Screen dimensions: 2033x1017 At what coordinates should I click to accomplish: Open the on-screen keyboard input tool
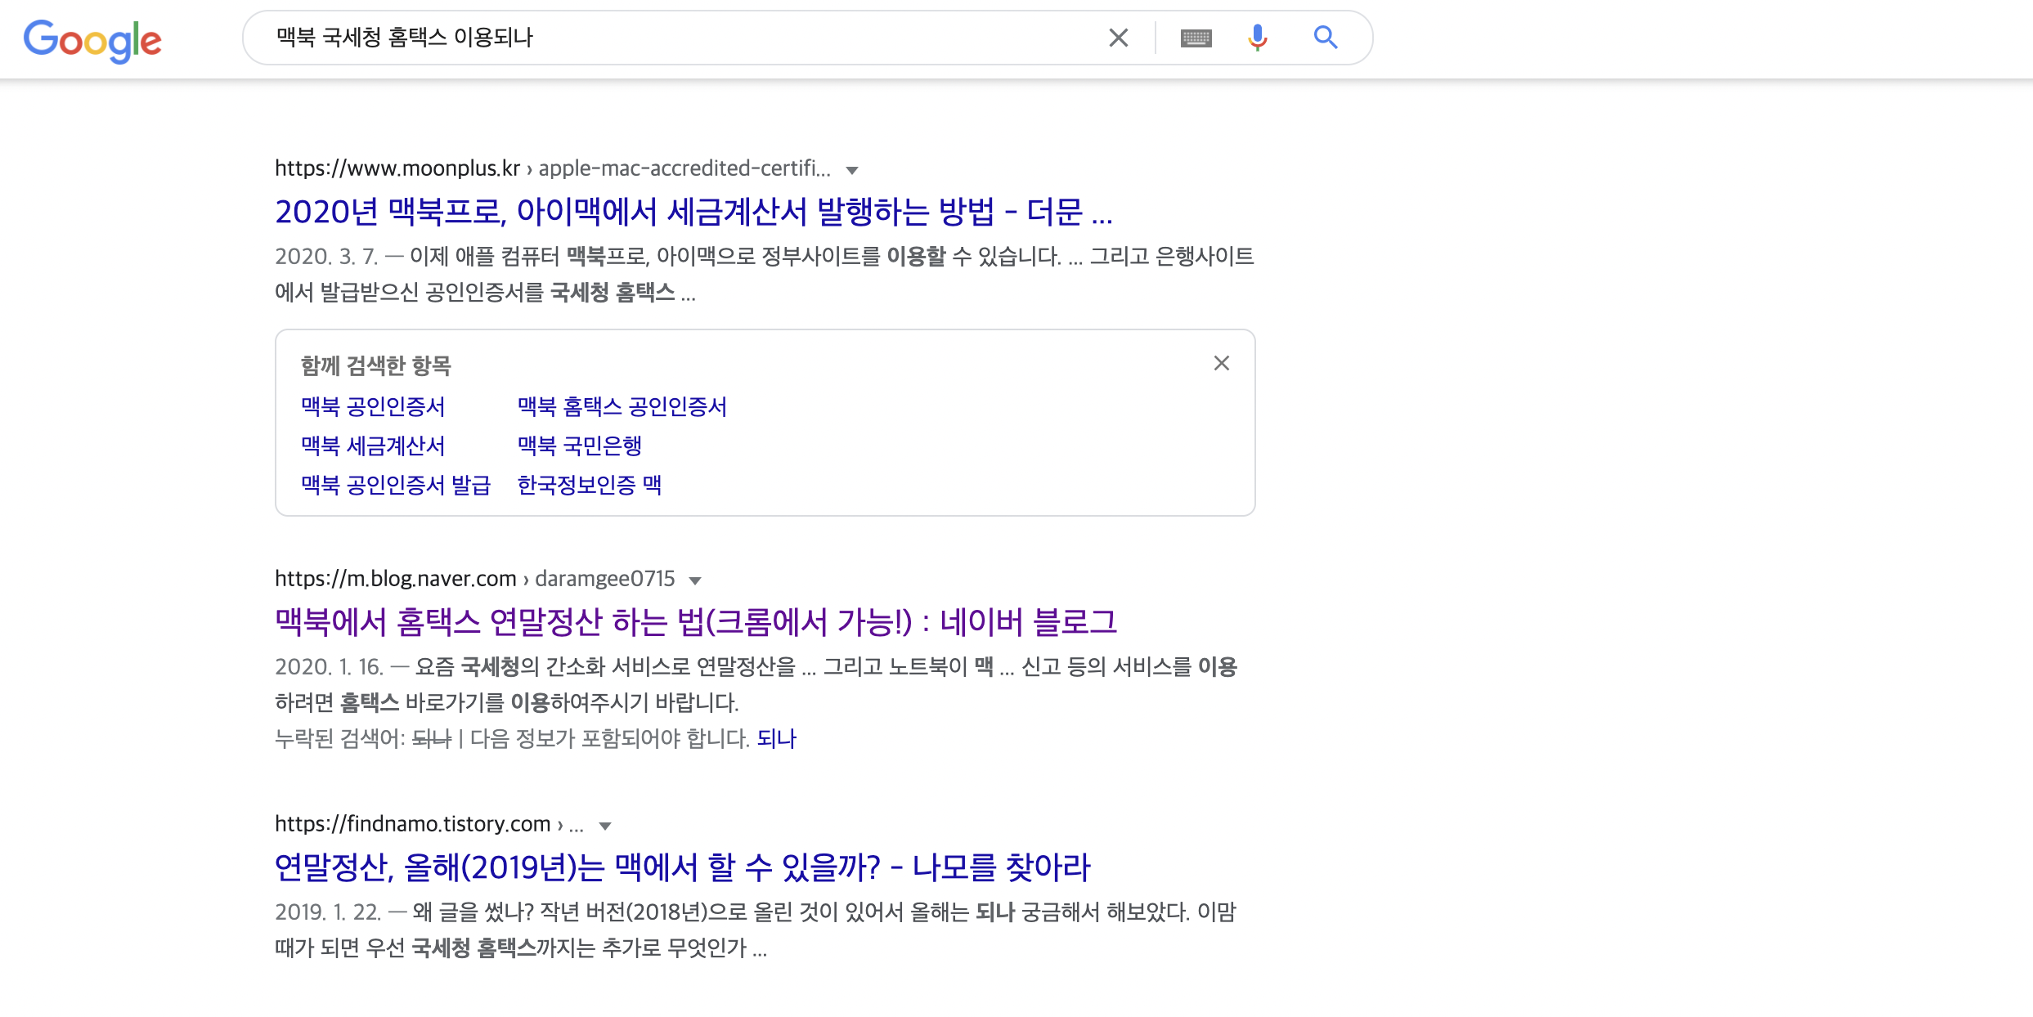1196,38
